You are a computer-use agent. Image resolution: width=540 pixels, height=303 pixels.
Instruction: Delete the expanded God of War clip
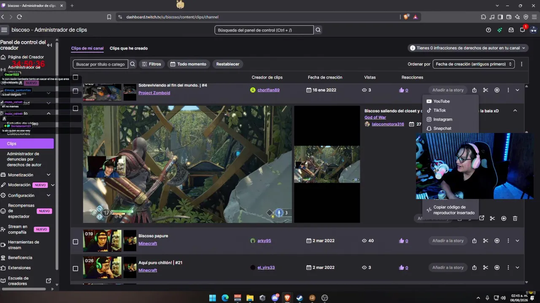tap(515, 218)
